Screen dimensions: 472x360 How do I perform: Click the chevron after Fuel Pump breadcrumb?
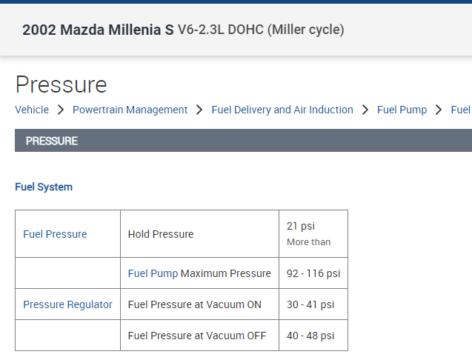pos(439,110)
